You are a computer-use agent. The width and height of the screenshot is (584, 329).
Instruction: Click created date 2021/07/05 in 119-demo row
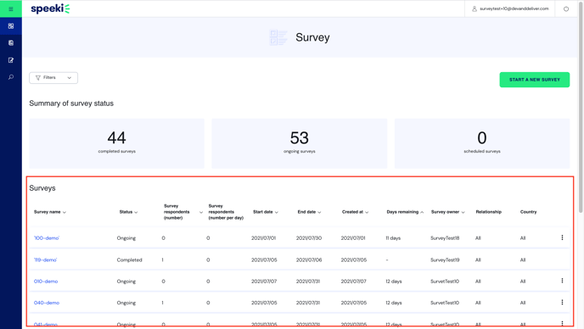click(354, 259)
